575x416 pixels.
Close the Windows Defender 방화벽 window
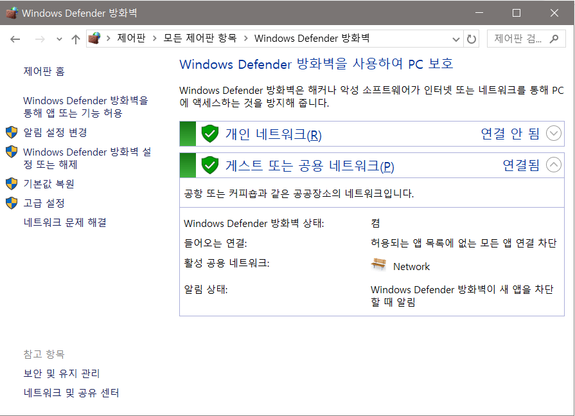[x=554, y=13]
